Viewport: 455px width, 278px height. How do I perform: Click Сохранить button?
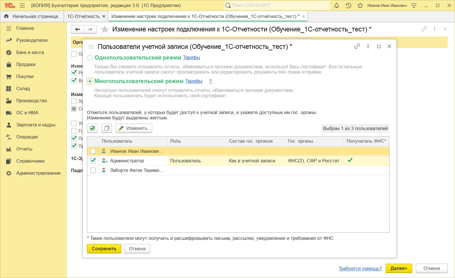tap(104, 249)
